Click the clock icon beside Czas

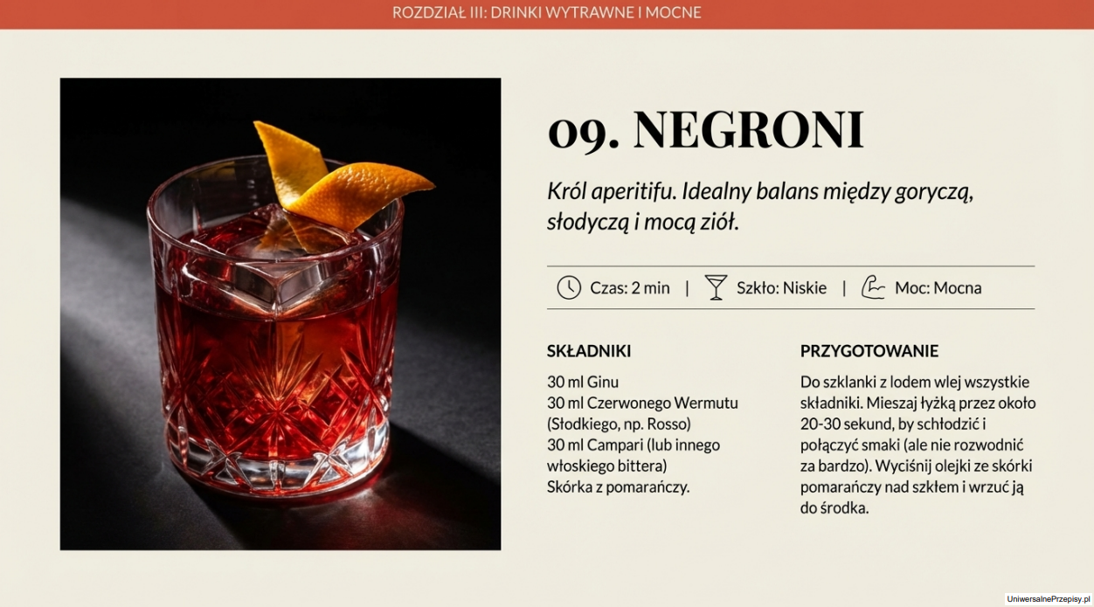pos(569,287)
